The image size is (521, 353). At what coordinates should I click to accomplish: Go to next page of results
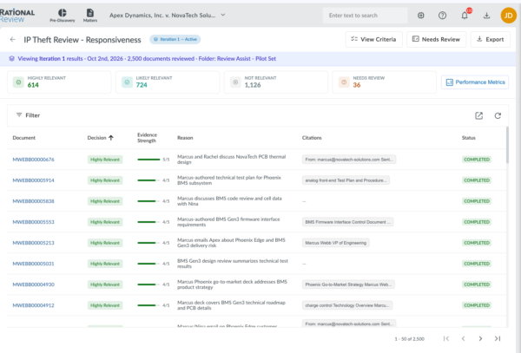pos(480,339)
